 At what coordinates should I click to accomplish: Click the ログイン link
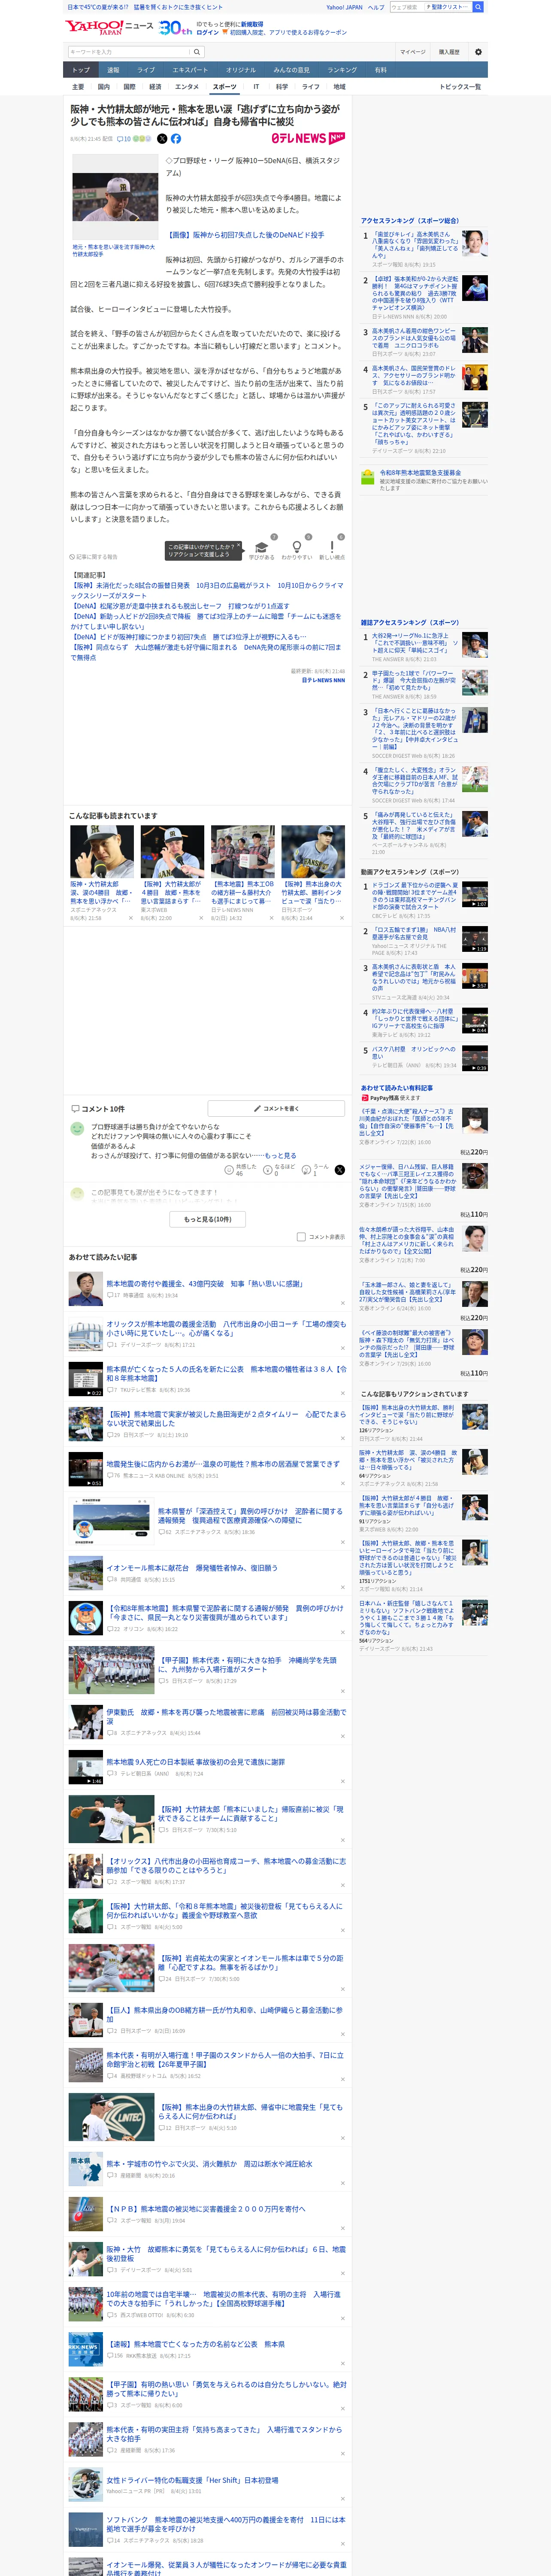point(208,32)
